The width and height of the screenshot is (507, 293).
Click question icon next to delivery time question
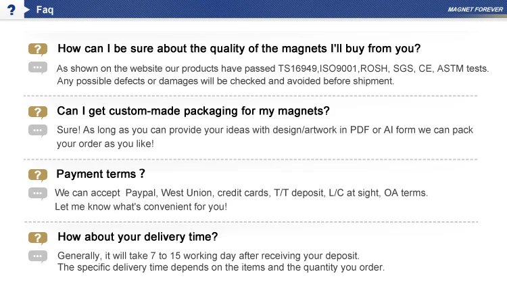click(38, 238)
